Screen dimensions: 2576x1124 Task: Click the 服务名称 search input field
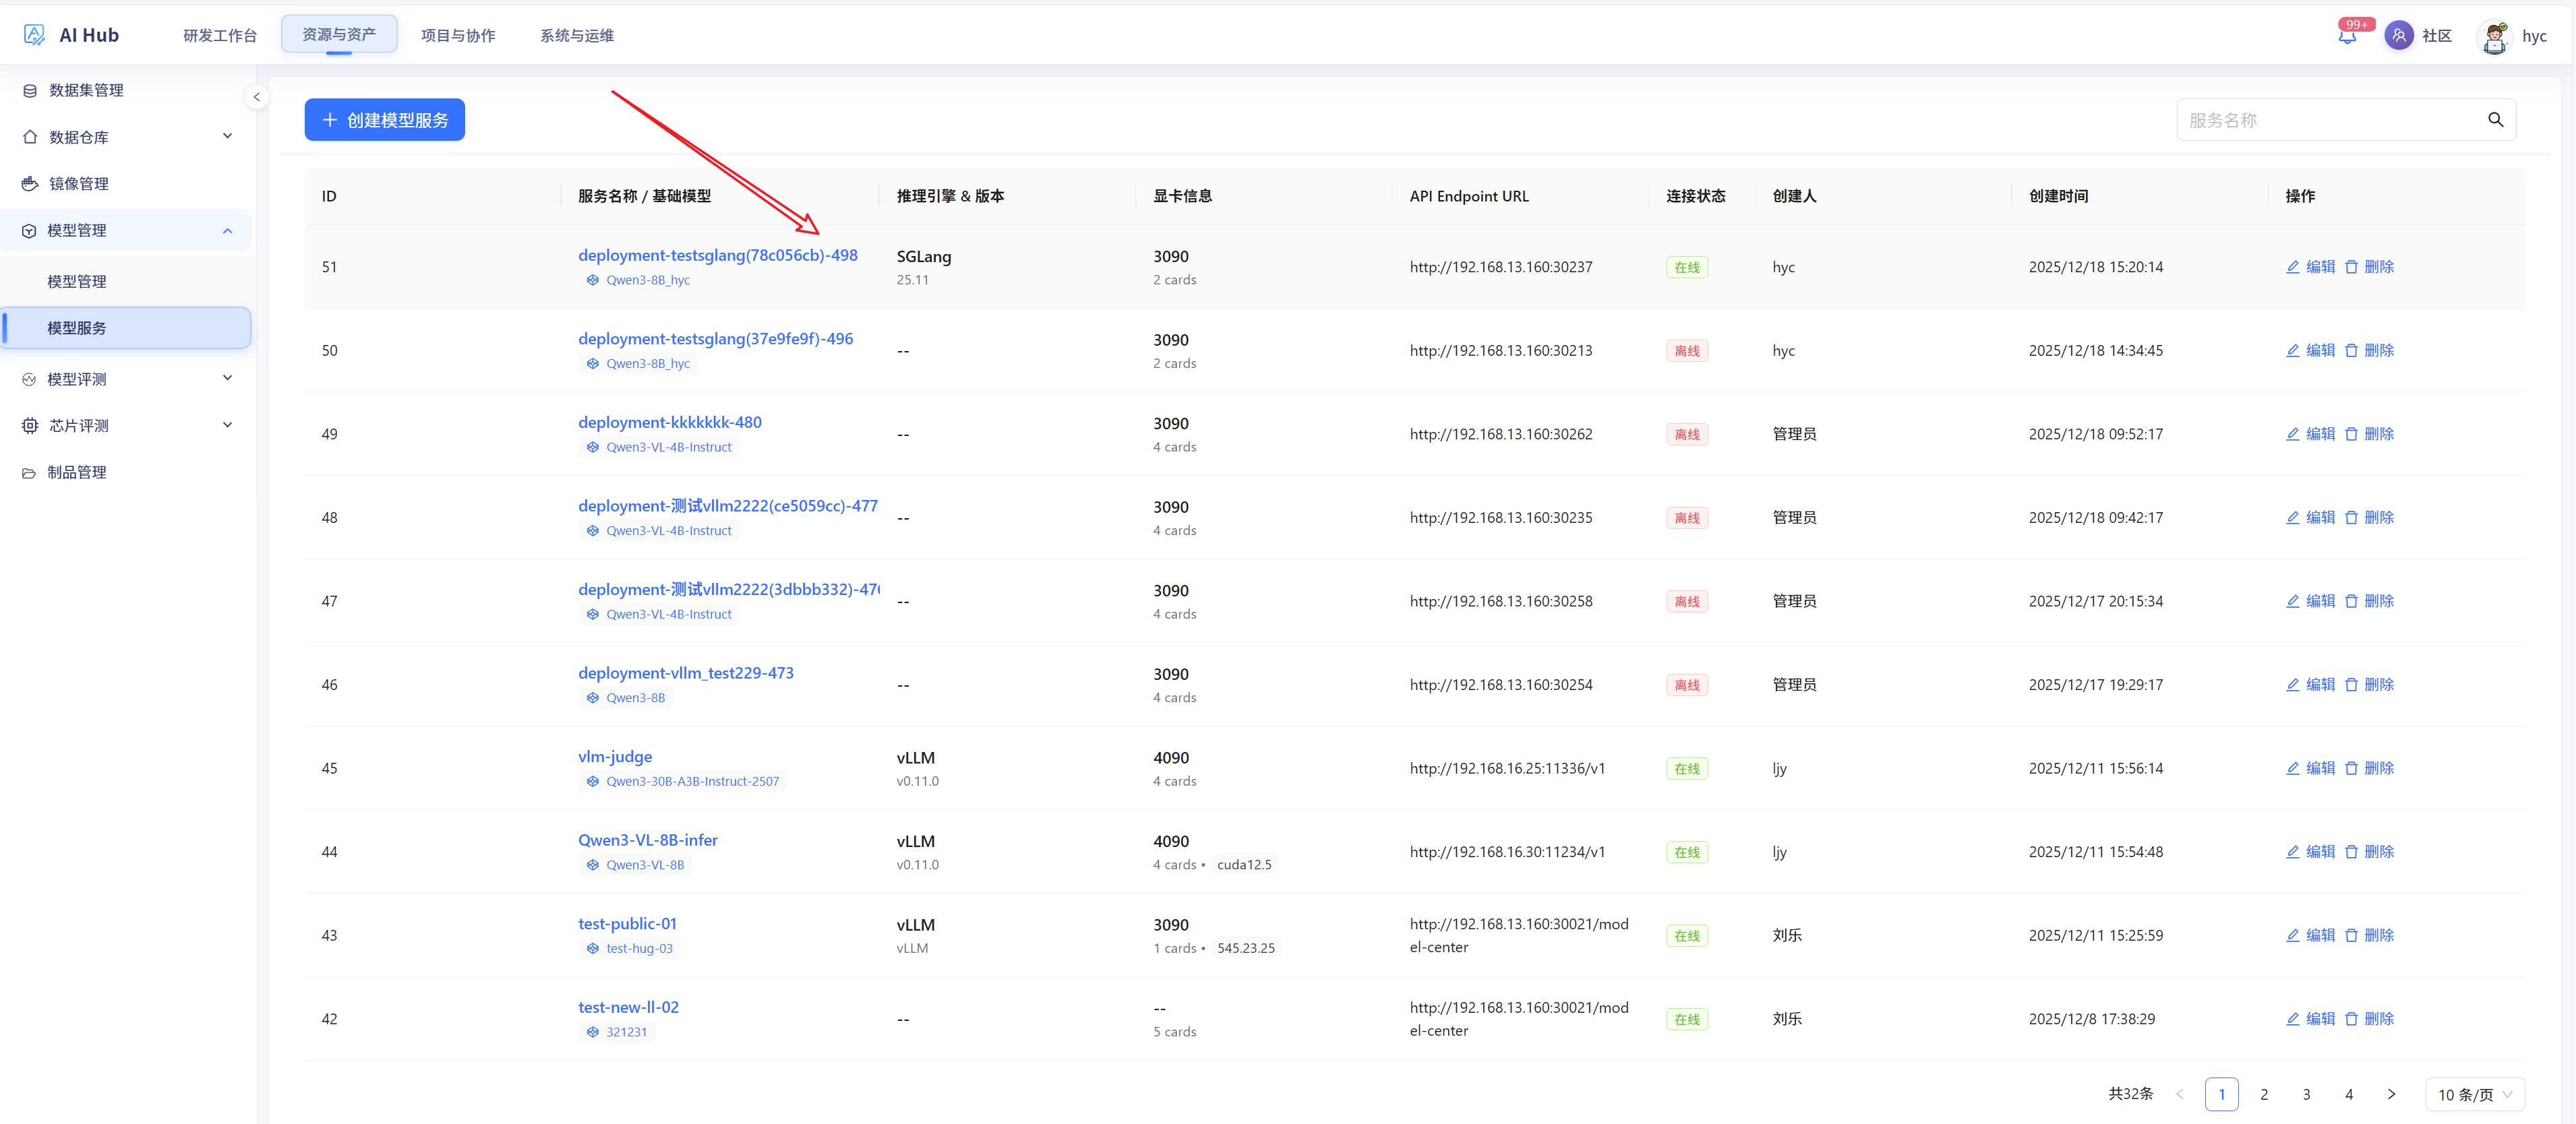click(2330, 120)
